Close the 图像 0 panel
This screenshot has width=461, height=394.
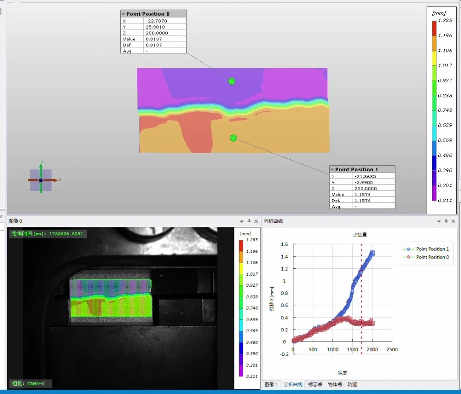point(256,221)
